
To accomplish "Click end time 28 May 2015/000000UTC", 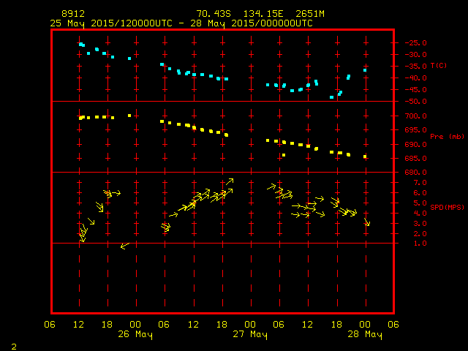I will (x=252, y=23).
